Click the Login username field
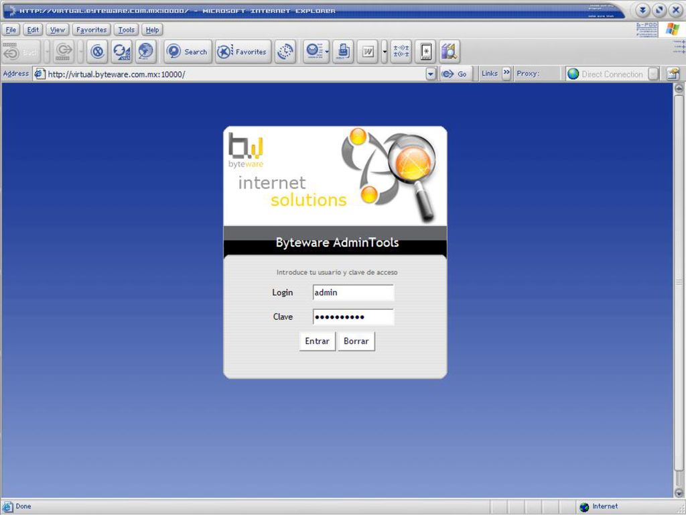686x515 pixels. [x=353, y=292]
